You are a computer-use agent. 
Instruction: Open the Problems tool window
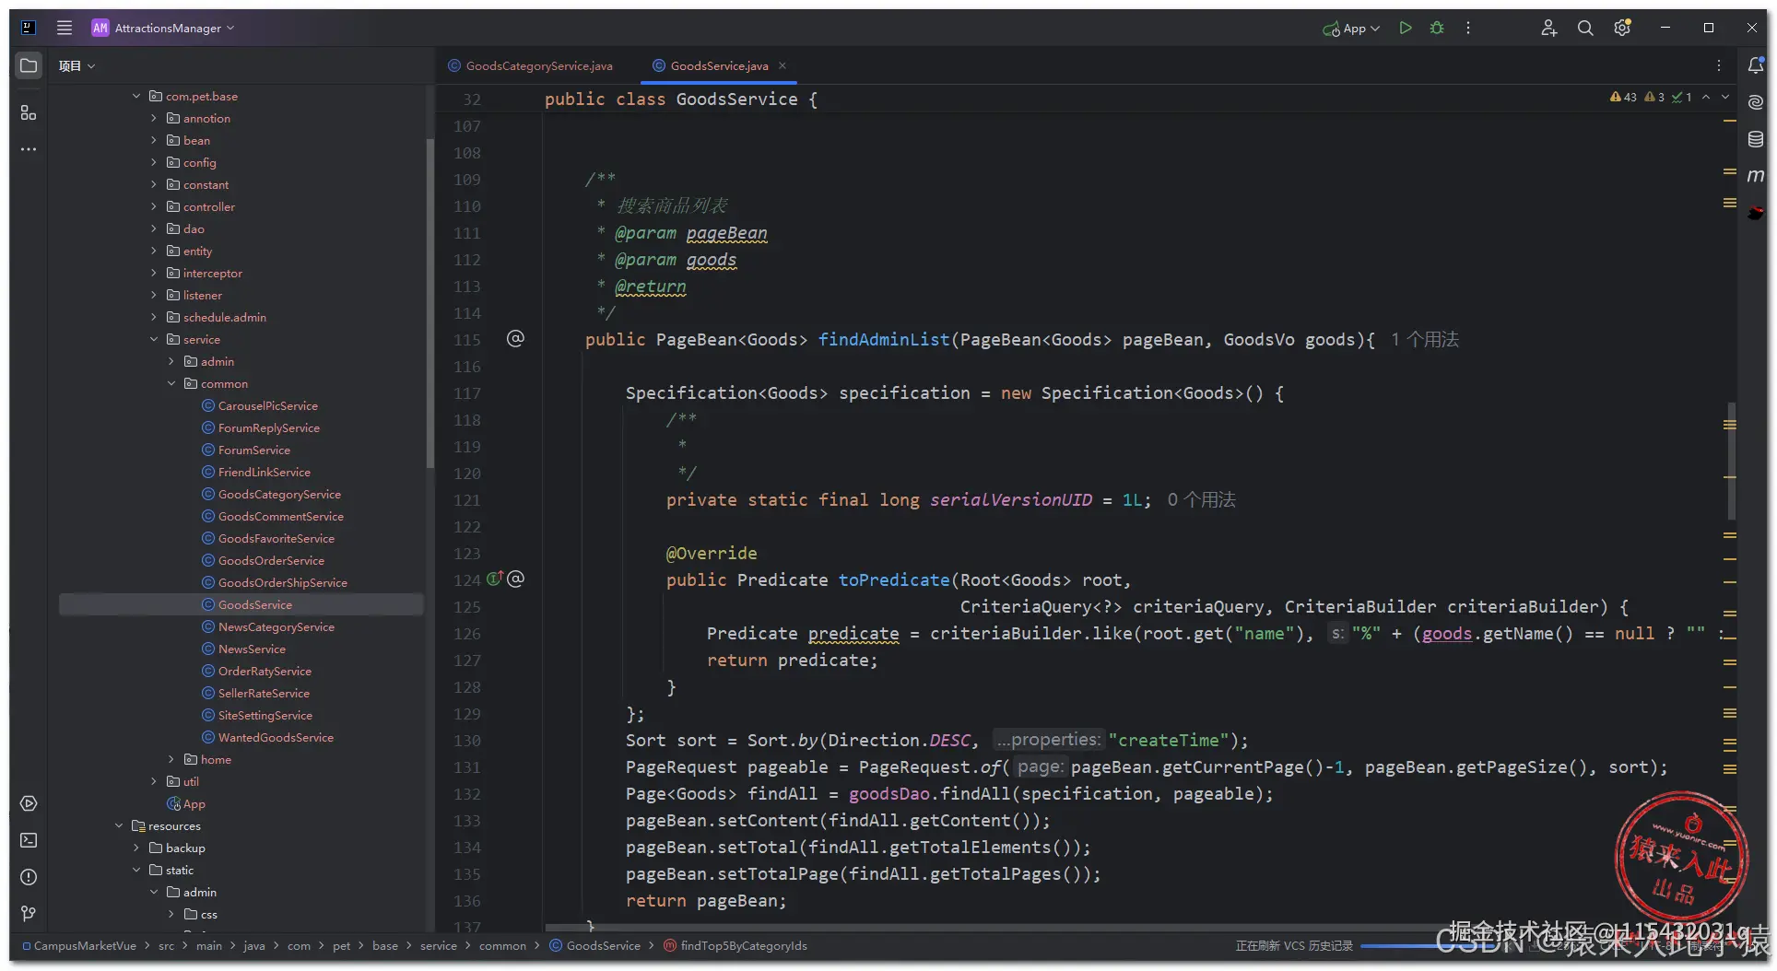[x=29, y=877]
